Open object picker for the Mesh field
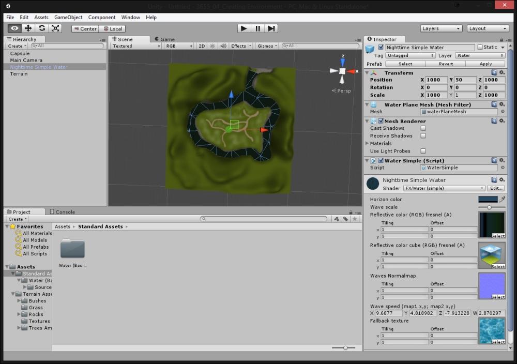 click(503, 112)
